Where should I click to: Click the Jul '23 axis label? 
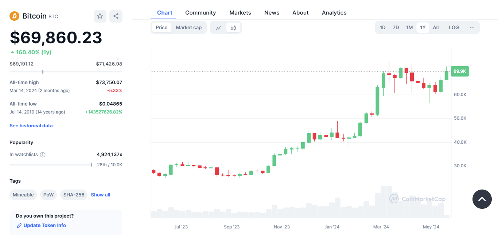tap(181, 227)
